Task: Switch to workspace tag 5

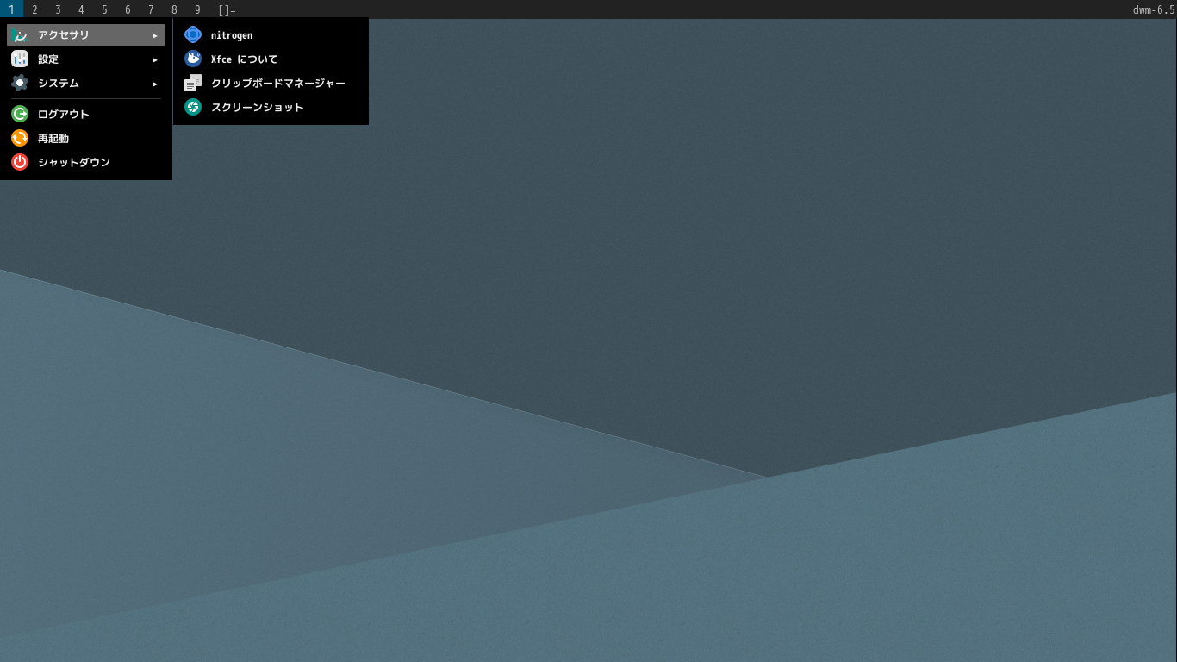Action: [104, 9]
